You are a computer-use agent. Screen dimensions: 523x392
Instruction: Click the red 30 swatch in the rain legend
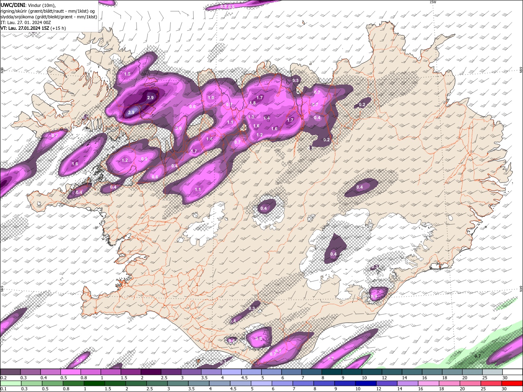(512, 383)
